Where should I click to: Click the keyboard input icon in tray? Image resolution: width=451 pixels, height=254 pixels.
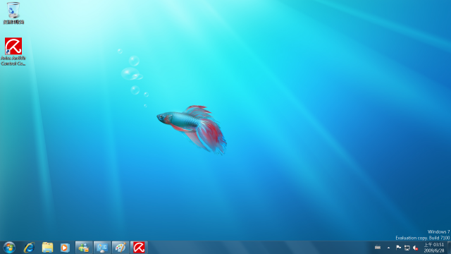pyautogui.click(x=378, y=248)
